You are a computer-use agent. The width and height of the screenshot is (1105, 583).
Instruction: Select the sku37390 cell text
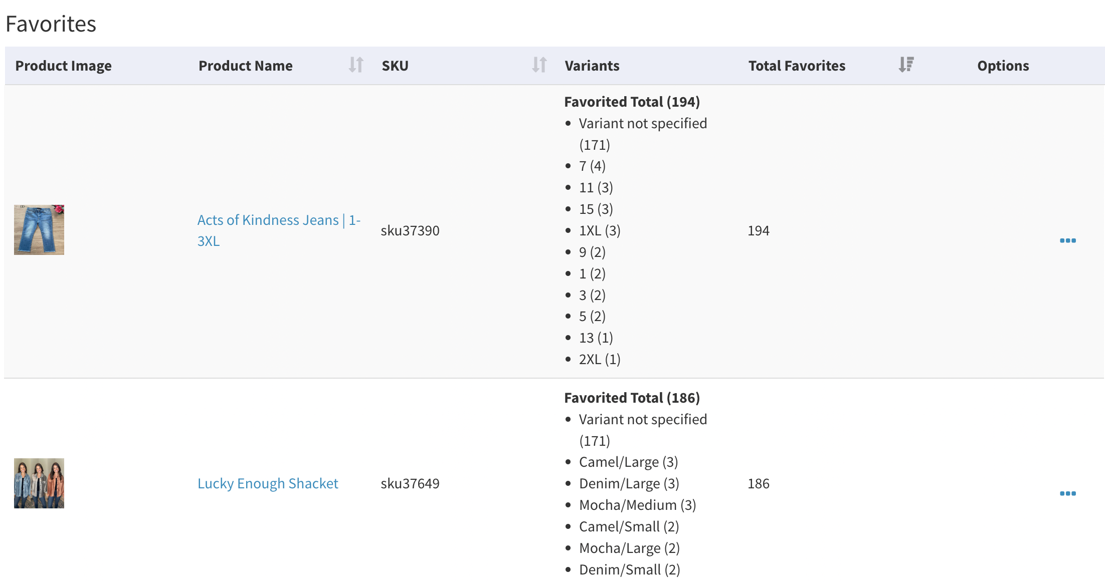point(410,231)
